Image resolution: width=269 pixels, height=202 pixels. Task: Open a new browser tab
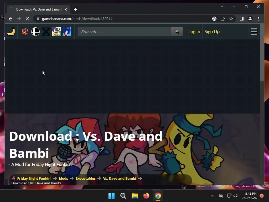pyautogui.click(x=76, y=9)
